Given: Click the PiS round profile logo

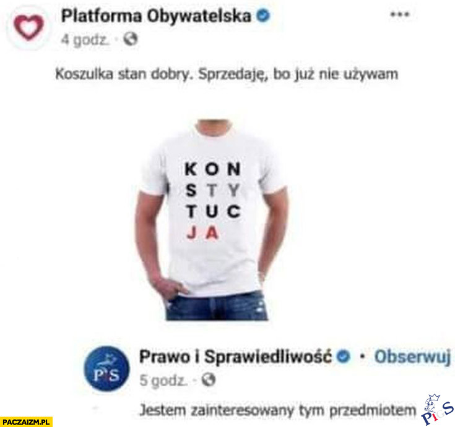Looking at the screenshot, I should (x=106, y=368).
